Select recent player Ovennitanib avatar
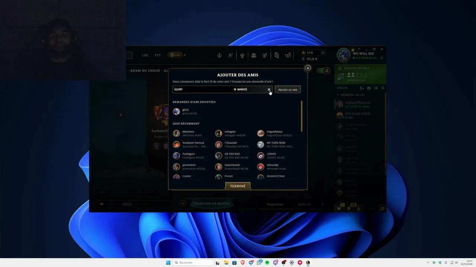 [x=219, y=167]
